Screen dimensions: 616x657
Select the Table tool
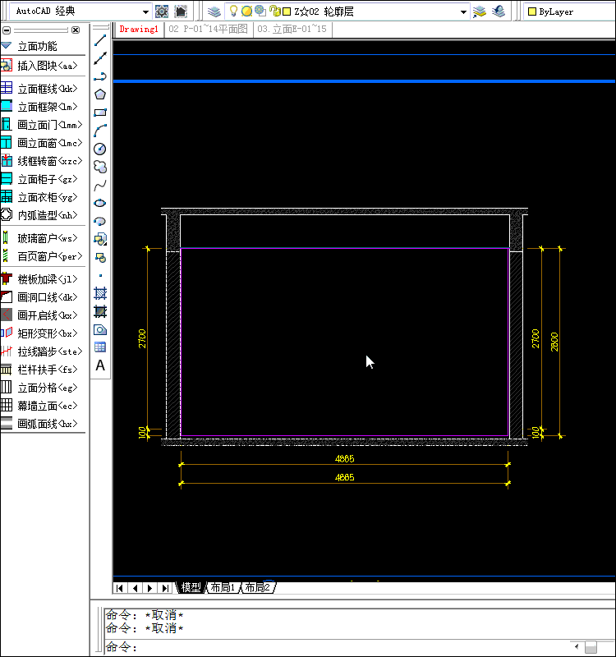[x=100, y=347]
